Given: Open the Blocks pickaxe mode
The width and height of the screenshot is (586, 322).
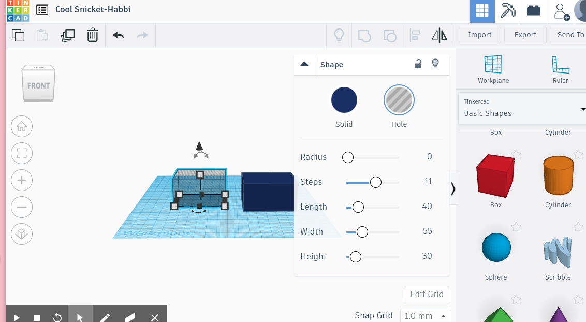Looking at the screenshot, I should 508,10.
